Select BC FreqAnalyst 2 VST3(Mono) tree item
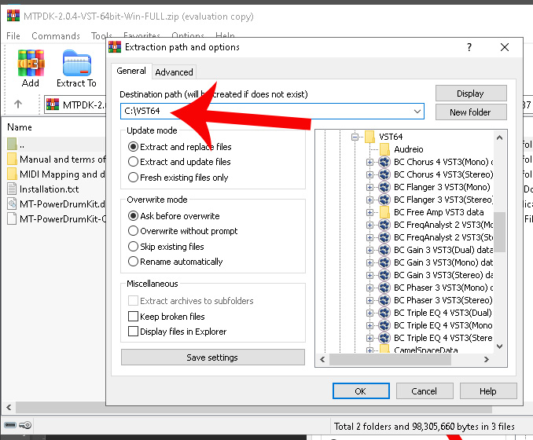The height and width of the screenshot is (440, 533). pyautogui.click(x=443, y=225)
